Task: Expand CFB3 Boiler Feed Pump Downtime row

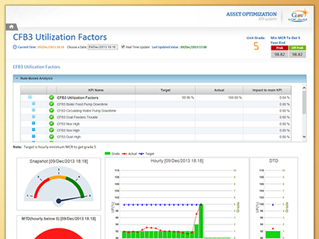Action: [x=34, y=104]
